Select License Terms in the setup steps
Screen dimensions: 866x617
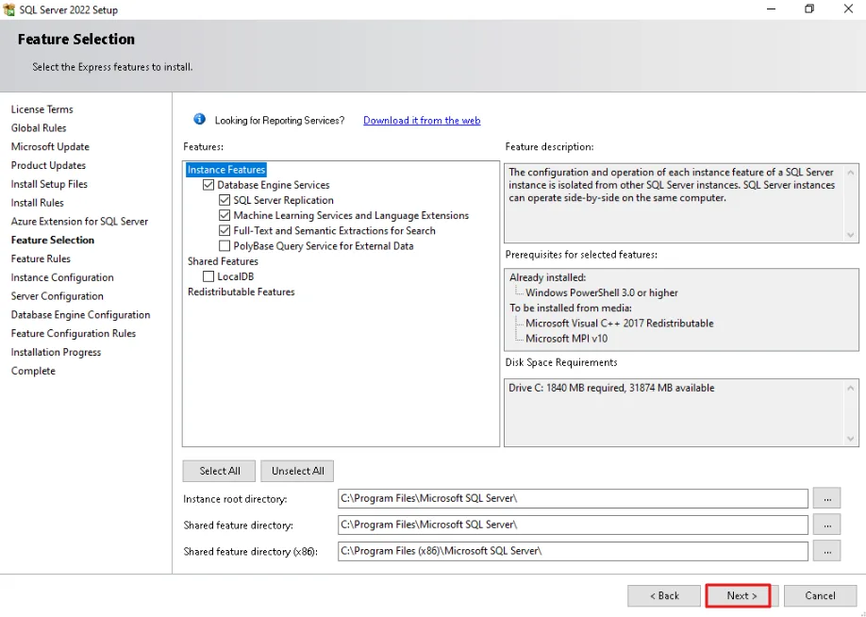(42, 109)
